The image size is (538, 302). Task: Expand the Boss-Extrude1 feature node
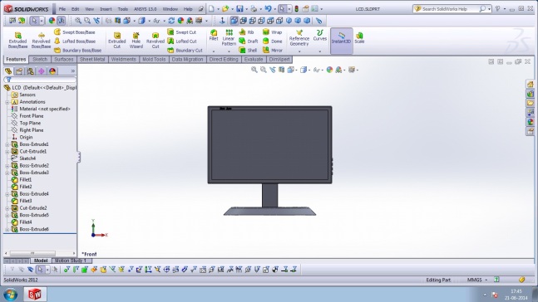coord(7,144)
